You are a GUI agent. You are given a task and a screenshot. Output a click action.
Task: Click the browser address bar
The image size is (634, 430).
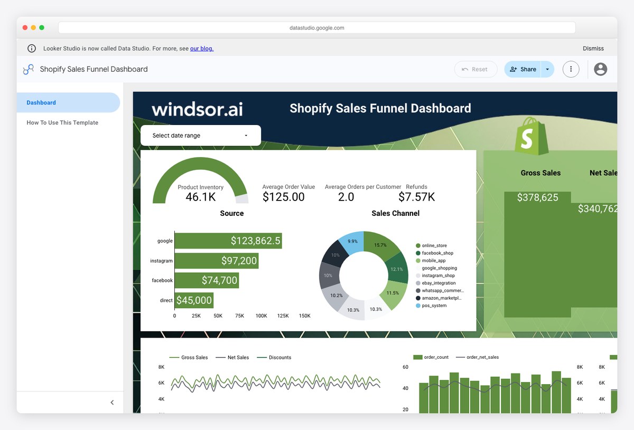317,27
